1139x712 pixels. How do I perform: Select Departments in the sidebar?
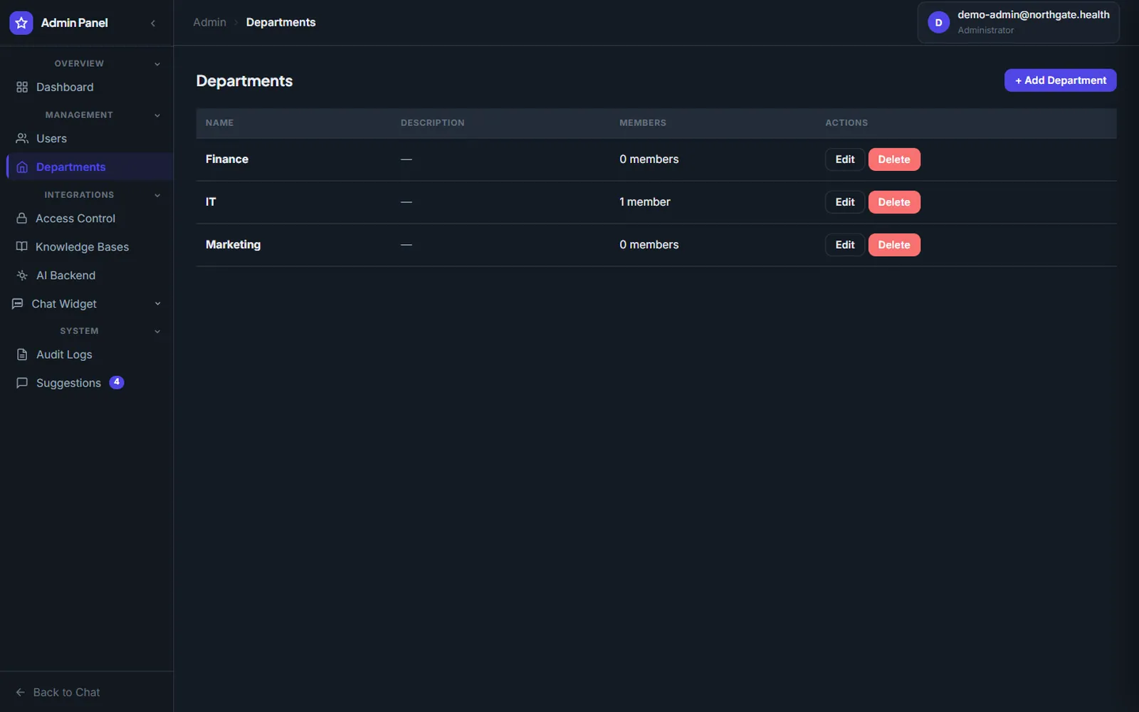point(90,167)
